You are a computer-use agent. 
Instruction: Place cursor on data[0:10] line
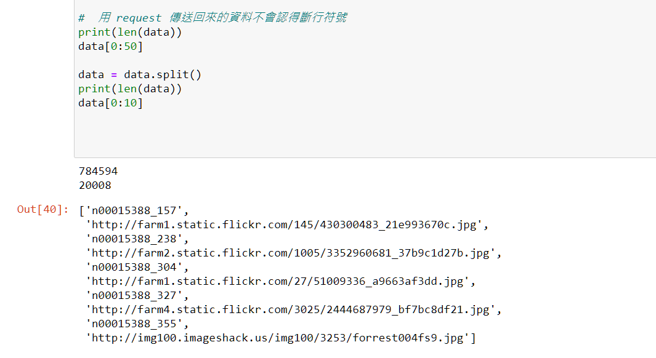(110, 103)
